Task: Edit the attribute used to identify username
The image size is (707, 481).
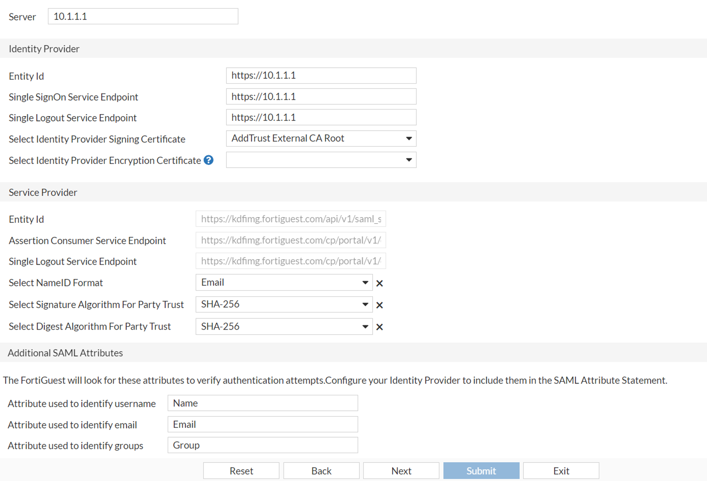Action: [262, 403]
